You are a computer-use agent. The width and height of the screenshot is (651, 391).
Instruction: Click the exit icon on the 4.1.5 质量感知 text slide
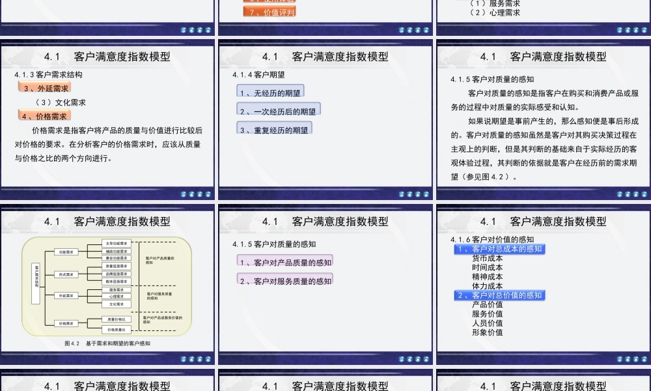tap(643, 194)
